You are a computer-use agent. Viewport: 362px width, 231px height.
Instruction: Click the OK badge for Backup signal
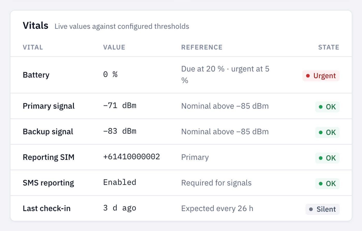tap(327, 132)
